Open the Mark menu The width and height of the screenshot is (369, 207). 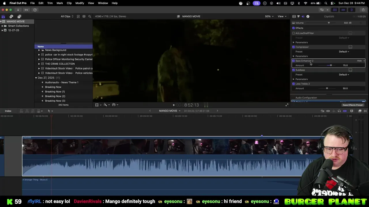pyautogui.click(x=60, y=3)
